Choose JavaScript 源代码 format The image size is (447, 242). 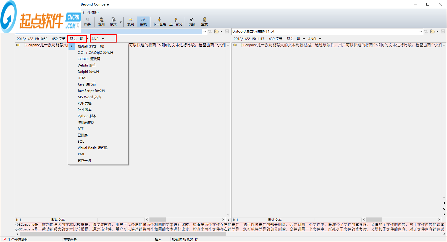pos(98,91)
